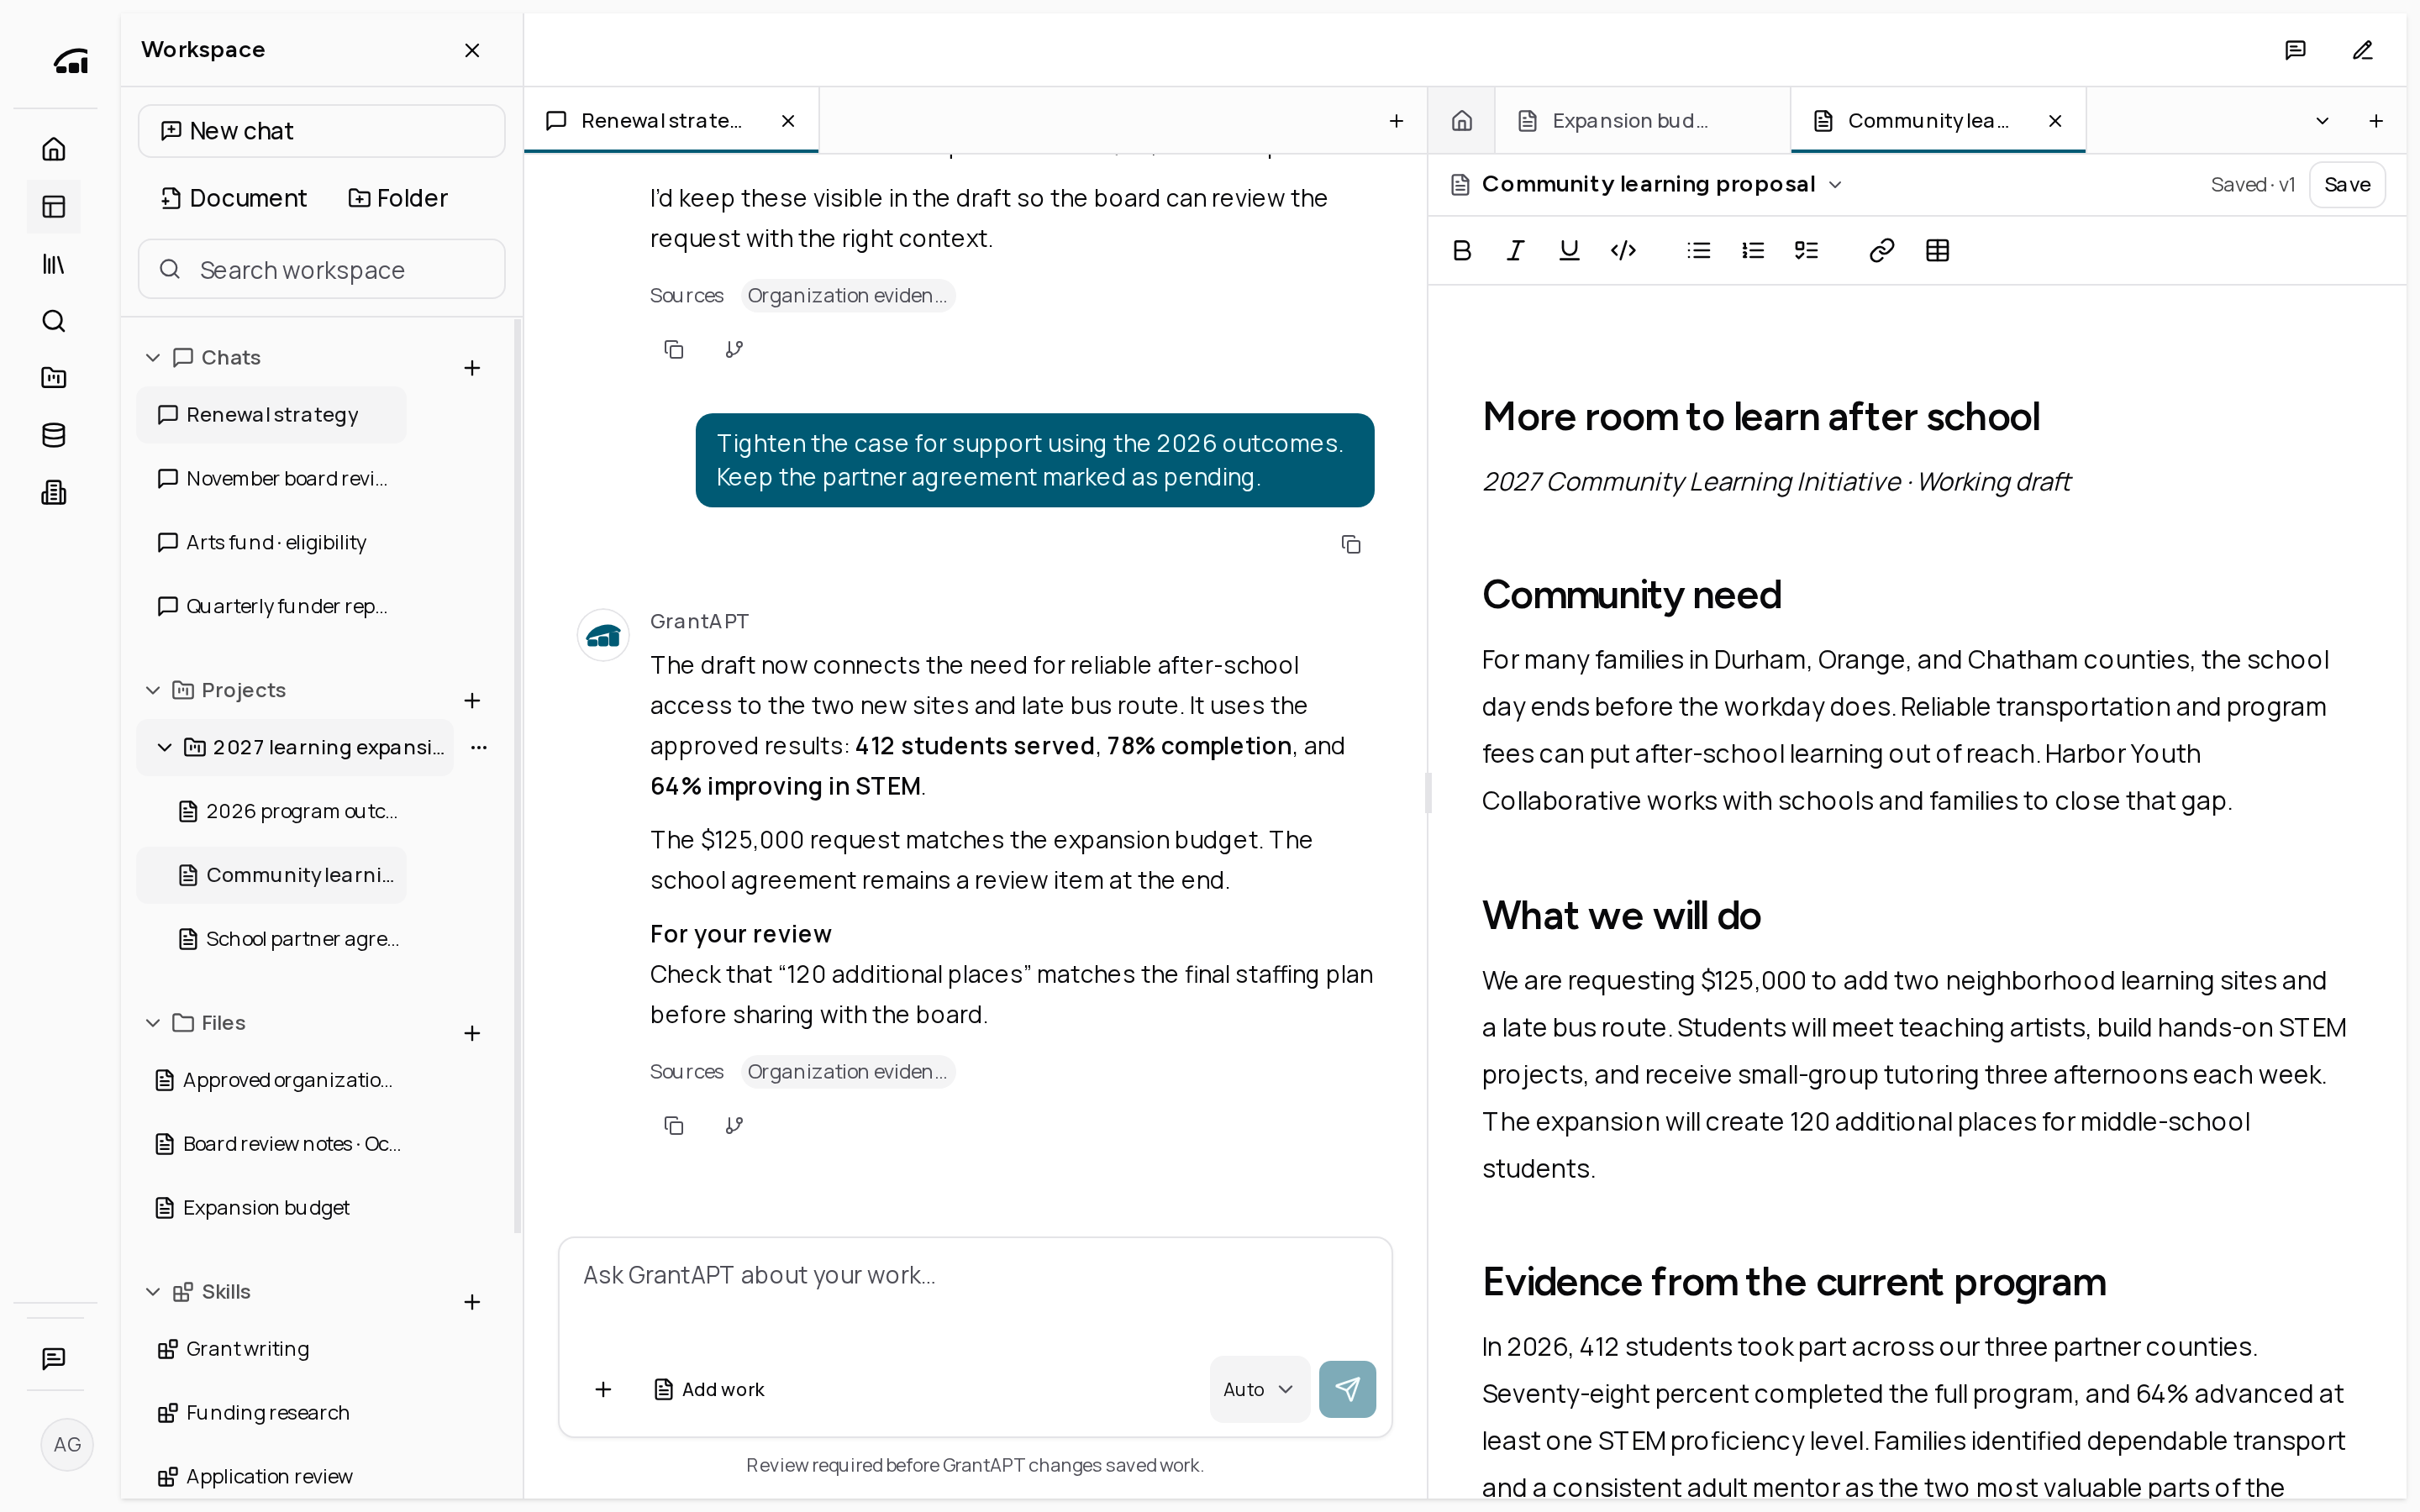Insert inline code formatting
Screen dimensions: 2420x1512
point(1623,250)
